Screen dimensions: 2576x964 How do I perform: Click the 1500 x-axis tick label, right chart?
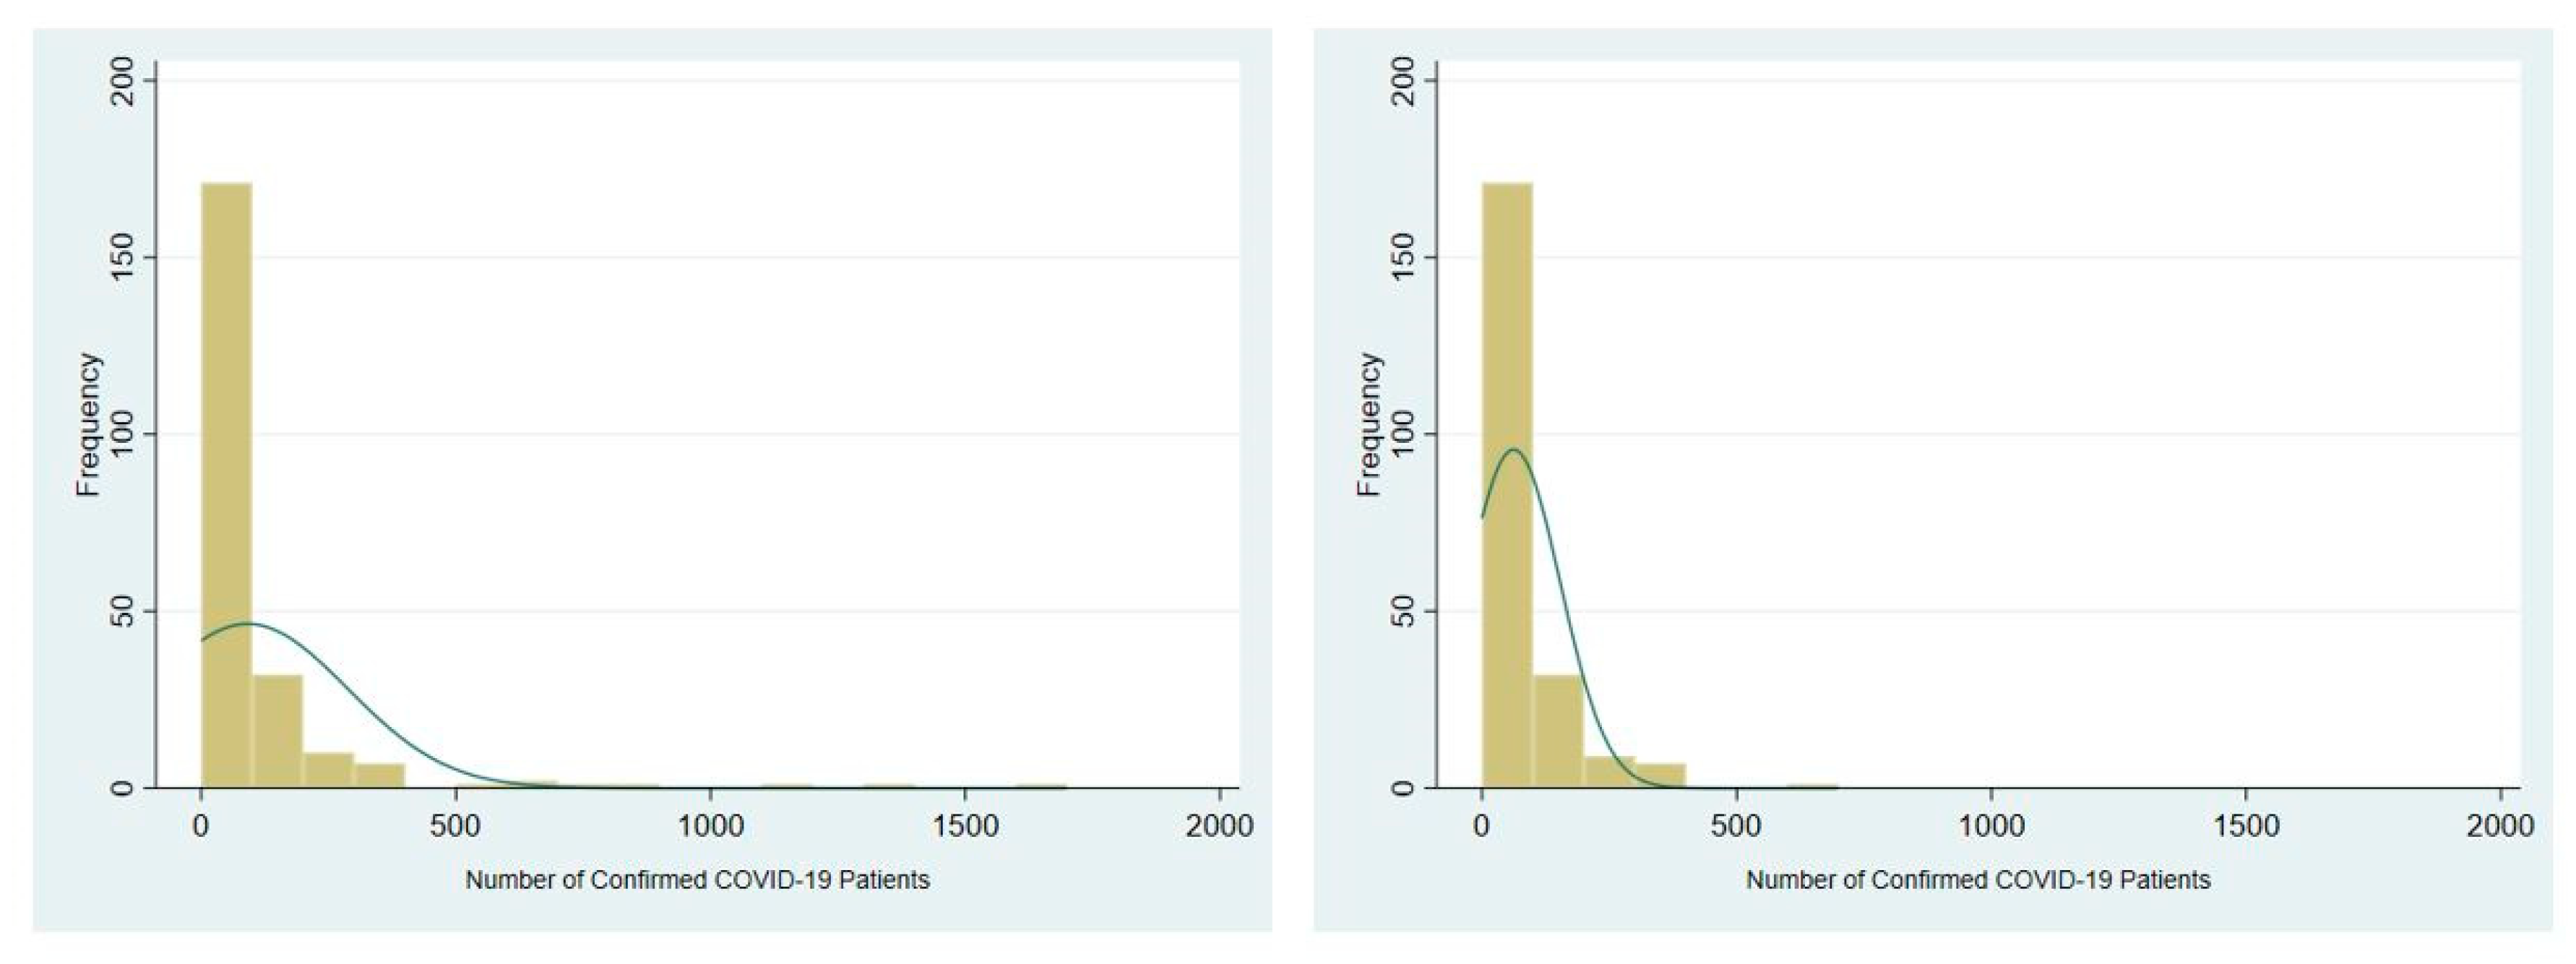click(x=2246, y=826)
